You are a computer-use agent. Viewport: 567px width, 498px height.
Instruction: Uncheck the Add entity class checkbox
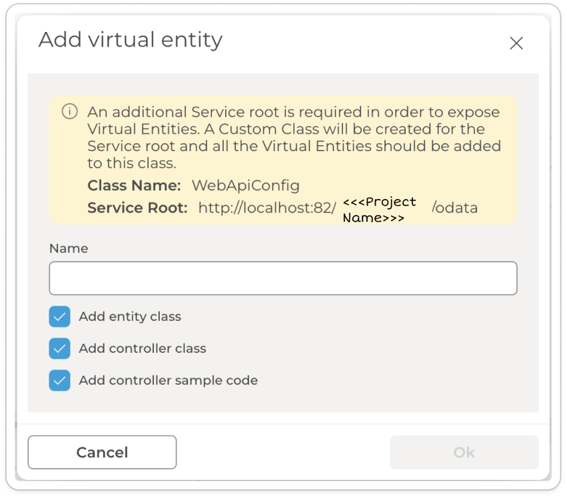(60, 317)
